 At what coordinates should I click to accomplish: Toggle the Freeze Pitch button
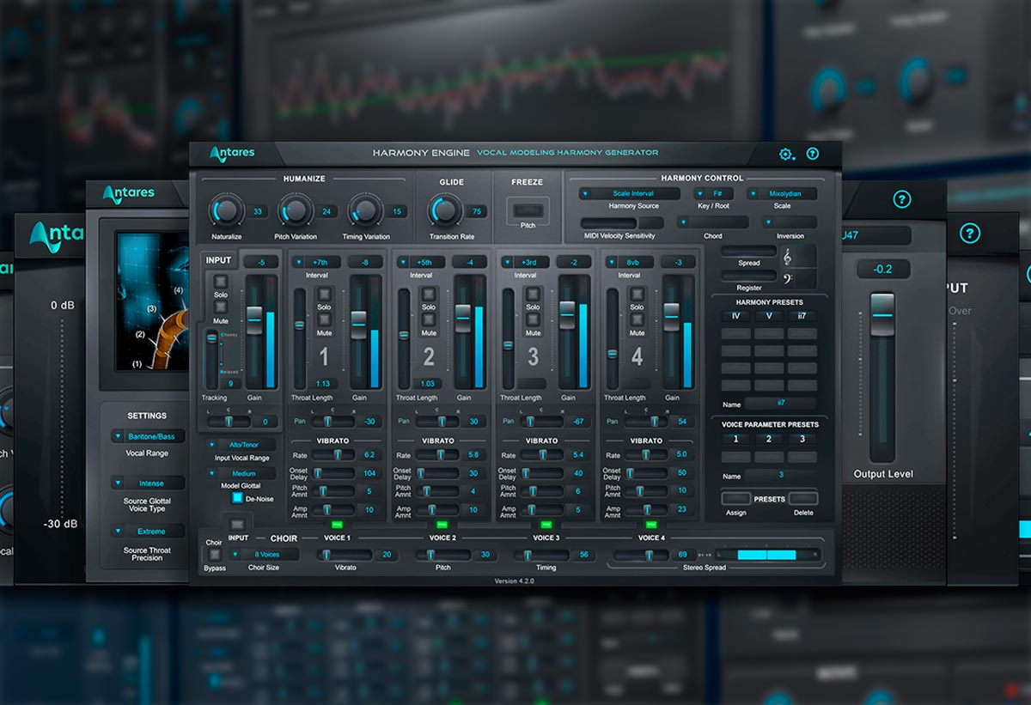(527, 210)
